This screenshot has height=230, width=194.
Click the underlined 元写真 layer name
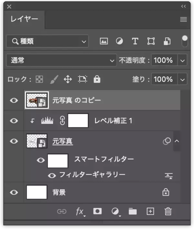click(x=63, y=141)
